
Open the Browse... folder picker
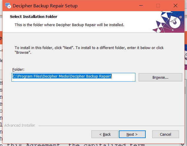(160, 77)
